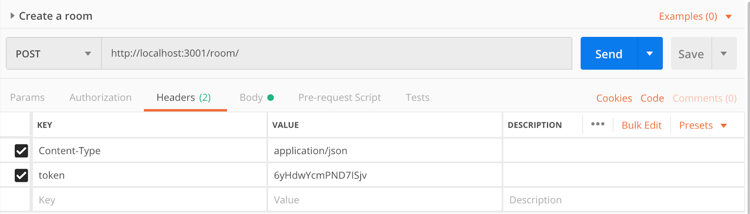Open the Body tab
750x214 pixels.
tap(256, 98)
